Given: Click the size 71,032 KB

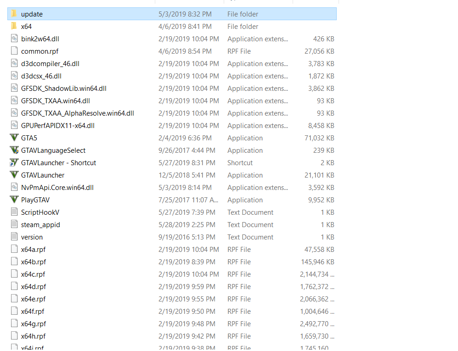Looking at the screenshot, I should 319,138.
